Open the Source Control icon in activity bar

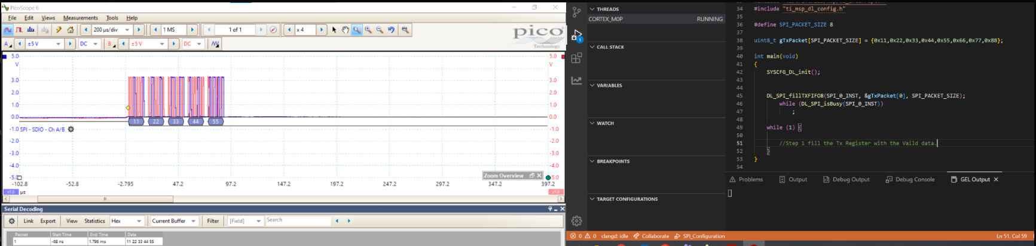point(576,11)
